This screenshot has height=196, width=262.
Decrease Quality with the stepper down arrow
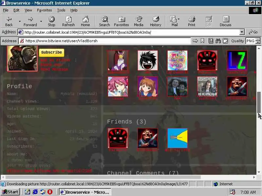[x=258, y=42]
